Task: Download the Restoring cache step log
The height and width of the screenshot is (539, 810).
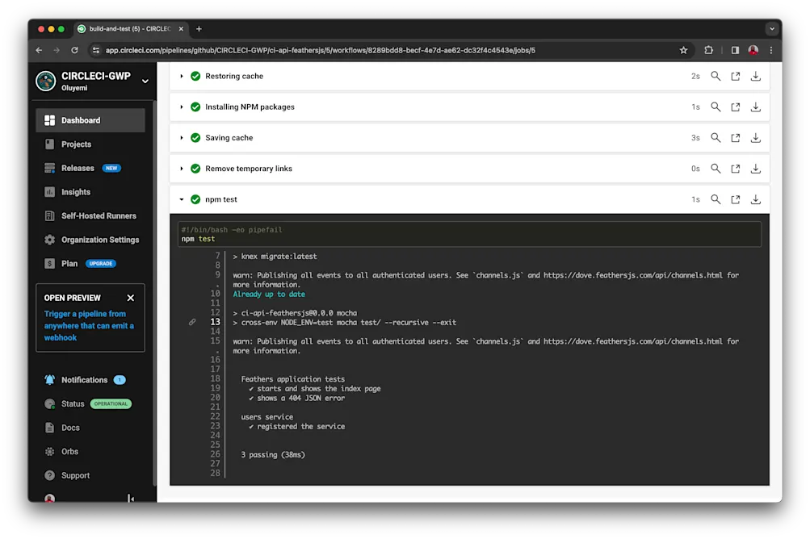Action: (755, 76)
